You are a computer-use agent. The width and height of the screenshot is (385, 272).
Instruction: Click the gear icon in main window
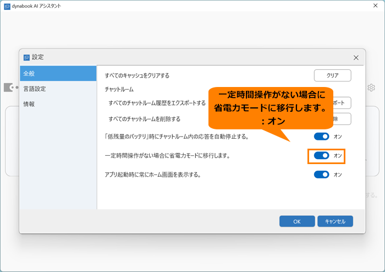click(371, 88)
